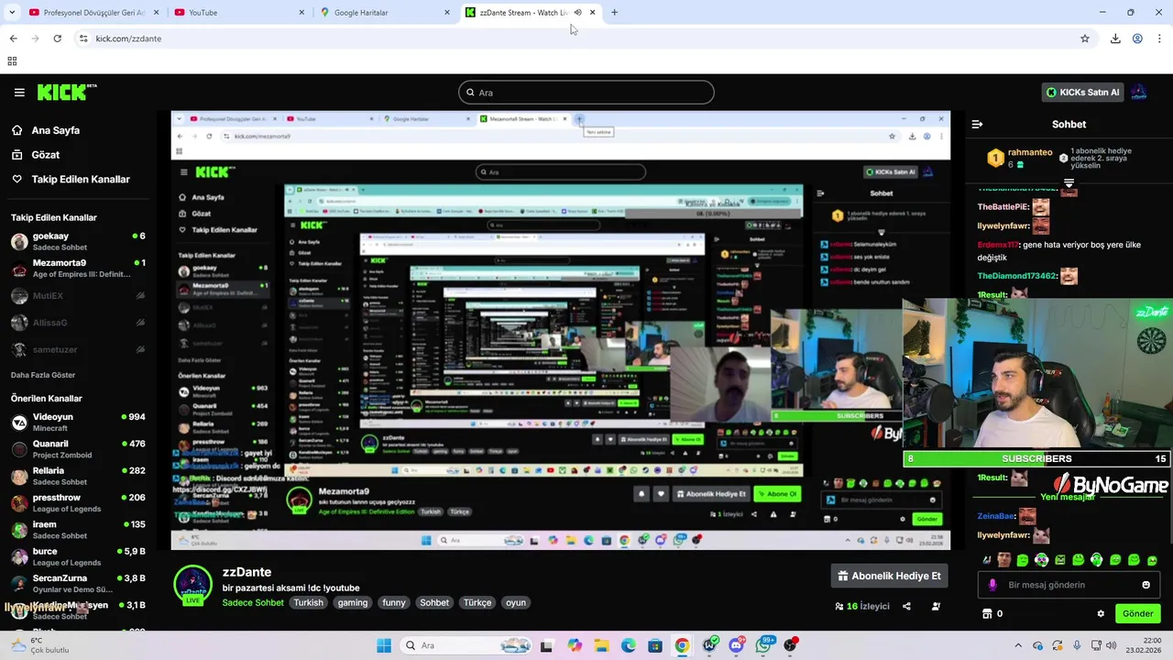Open OBS Studio from the taskbar

click(x=791, y=645)
